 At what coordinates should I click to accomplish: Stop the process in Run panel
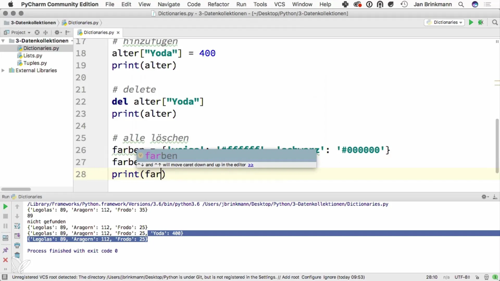5,216
